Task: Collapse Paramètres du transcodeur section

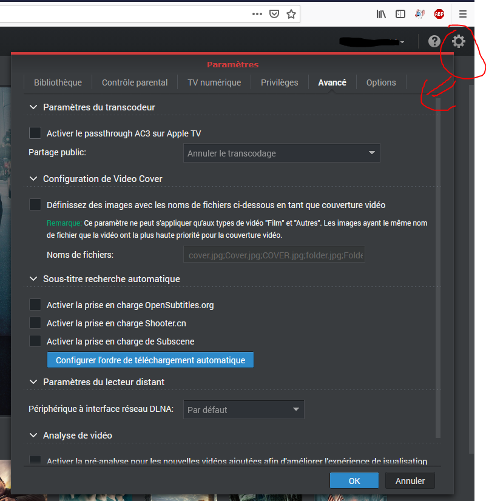Action: pos(33,107)
